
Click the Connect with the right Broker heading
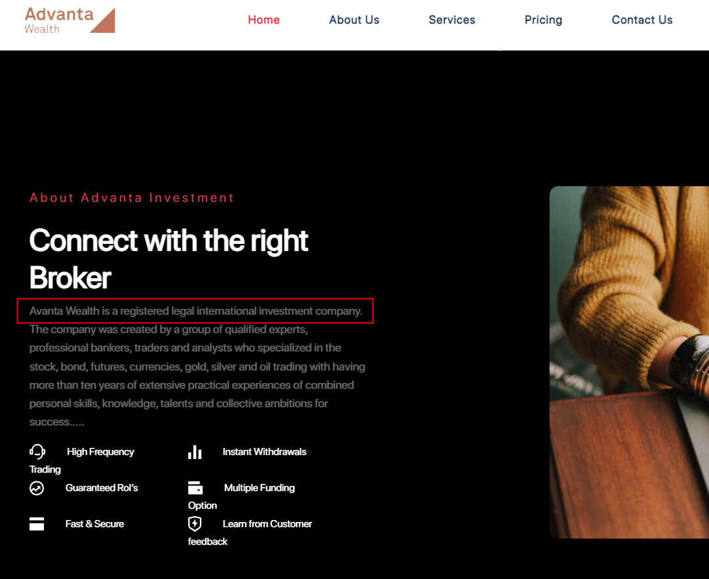169,258
